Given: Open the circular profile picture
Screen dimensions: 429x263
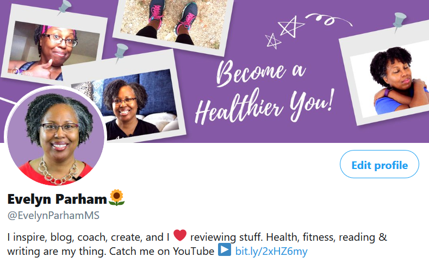Looking at the screenshot, I should click(55, 136).
